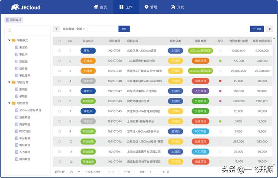Check the box for row 12 南京越奥科技
The image size is (278, 178).
pos(60,162)
